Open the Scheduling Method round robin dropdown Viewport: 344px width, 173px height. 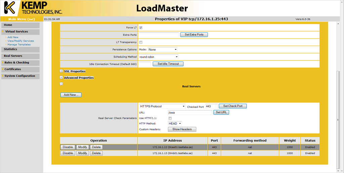point(159,57)
